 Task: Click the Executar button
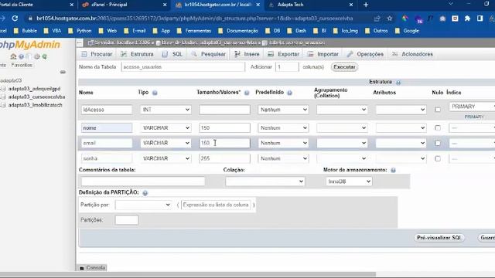[x=344, y=67]
